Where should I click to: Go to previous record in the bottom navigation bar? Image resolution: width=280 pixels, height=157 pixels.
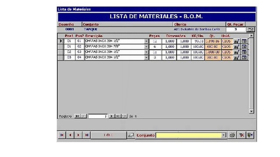pyautogui.click(x=70, y=135)
